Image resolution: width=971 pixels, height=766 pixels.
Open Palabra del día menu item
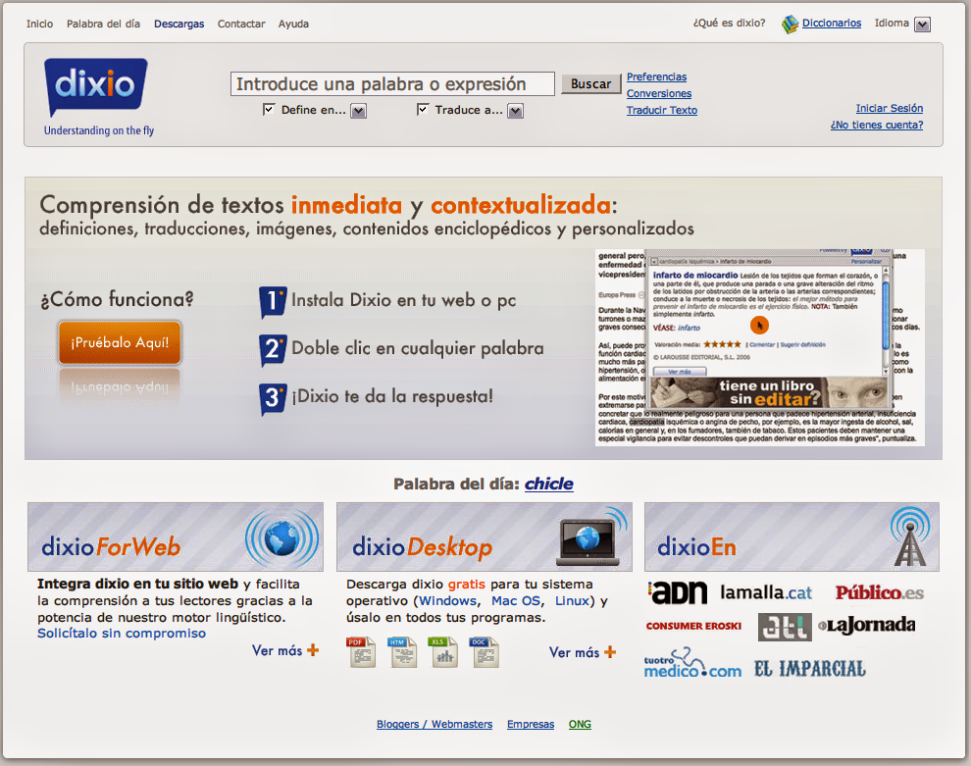click(x=103, y=24)
